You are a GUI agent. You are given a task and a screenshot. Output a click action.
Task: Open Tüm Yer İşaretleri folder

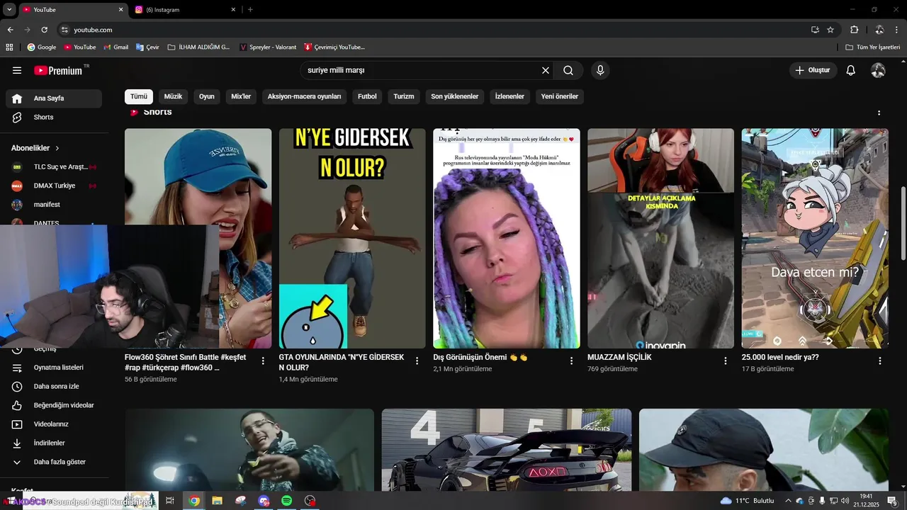tap(873, 47)
